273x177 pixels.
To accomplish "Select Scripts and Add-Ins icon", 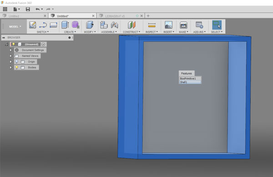I will [199, 25].
